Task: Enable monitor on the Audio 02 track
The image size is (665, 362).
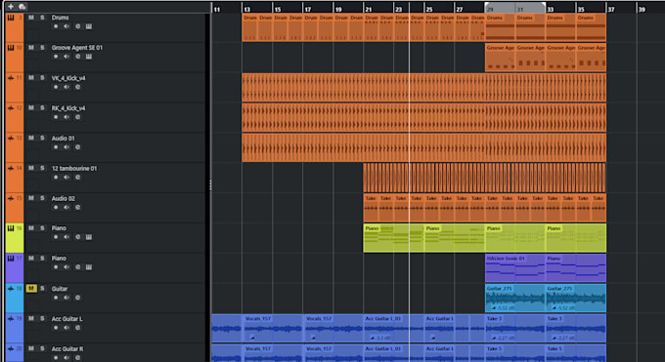Action: (x=66, y=207)
